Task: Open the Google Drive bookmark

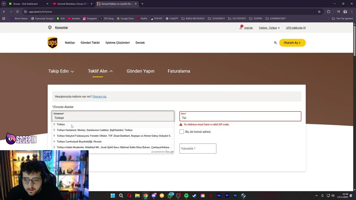Action: [125, 19]
